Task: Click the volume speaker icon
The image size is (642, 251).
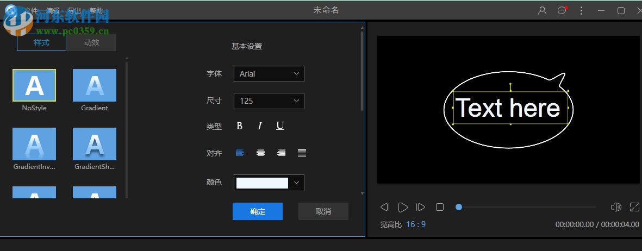Action: coord(616,207)
